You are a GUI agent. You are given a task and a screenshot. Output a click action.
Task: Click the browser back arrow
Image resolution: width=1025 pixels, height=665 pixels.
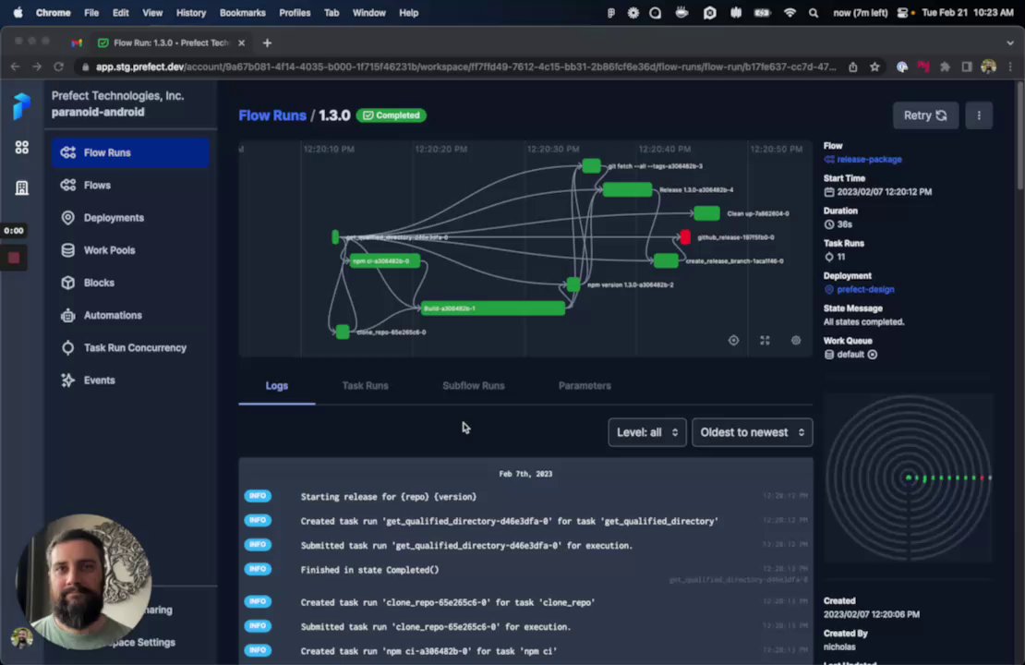click(15, 66)
